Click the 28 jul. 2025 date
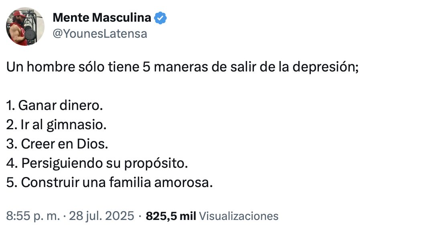The width and height of the screenshot is (426, 232). click(x=101, y=216)
